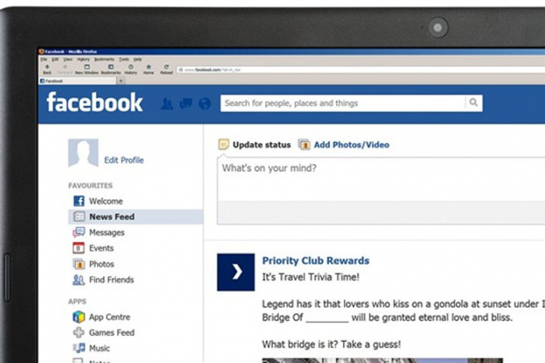Select the Update status tab

tap(262, 145)
